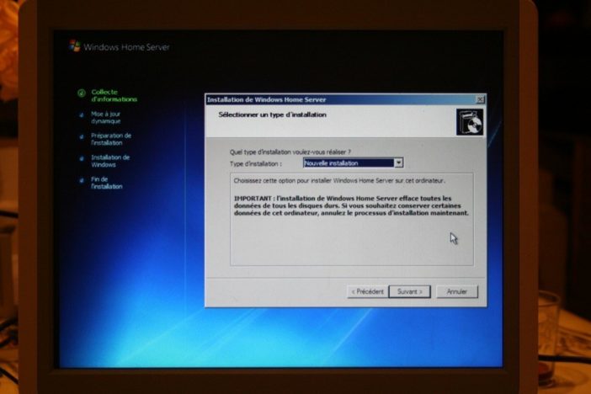Click the Suivant button
This screenshot has height=394, width=591.
click(410, 291)
